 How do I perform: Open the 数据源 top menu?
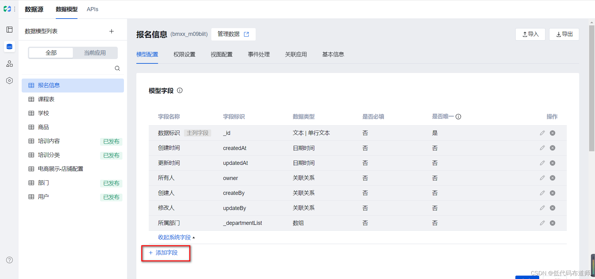[34, 9]
